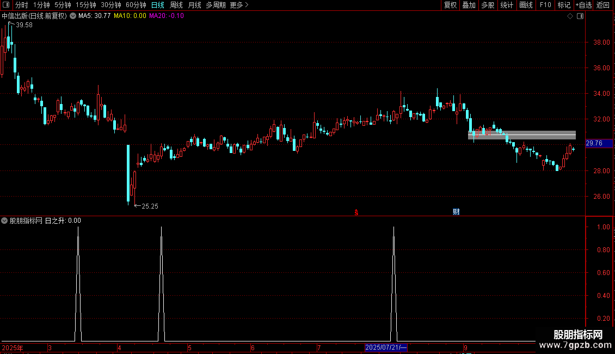Click the 日之升: 0.00 value label
The width and height of the screenshot is (615, 354).
click(x=63, y=221)
